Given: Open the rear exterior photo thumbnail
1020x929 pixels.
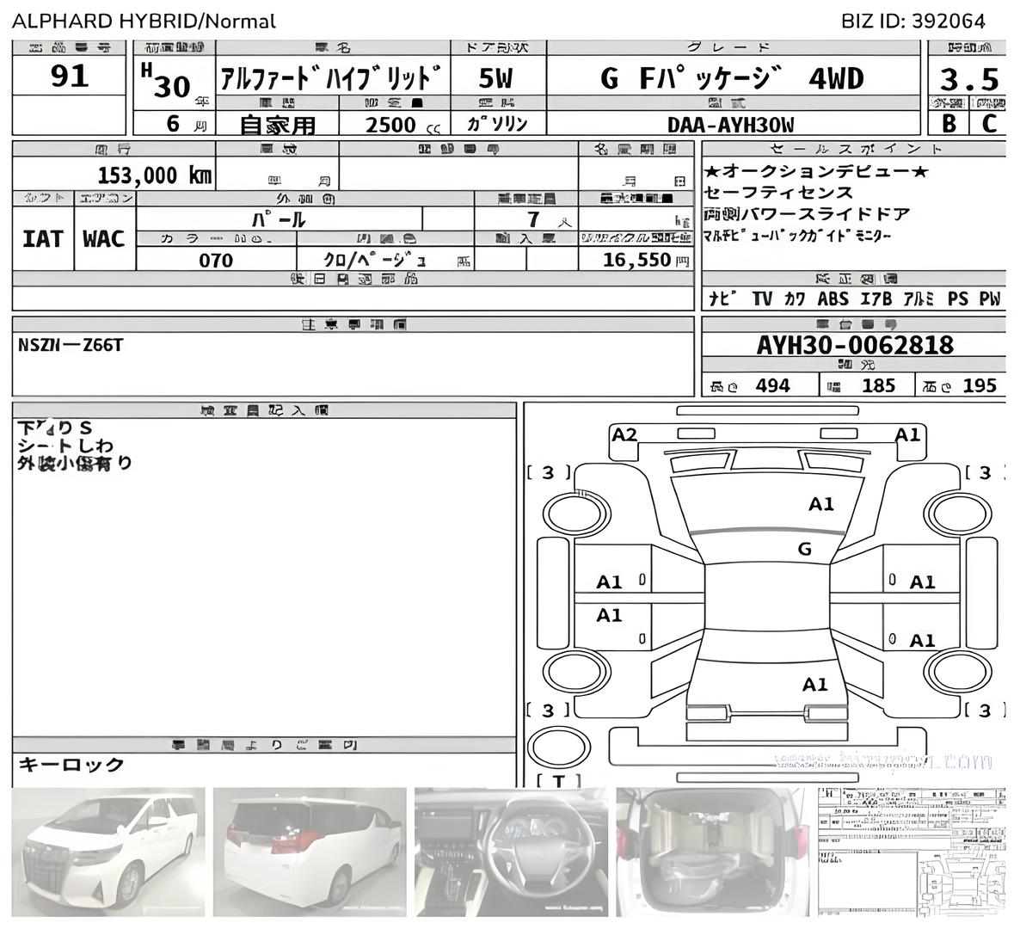Looking at the screenshot, I should point(310,854).
